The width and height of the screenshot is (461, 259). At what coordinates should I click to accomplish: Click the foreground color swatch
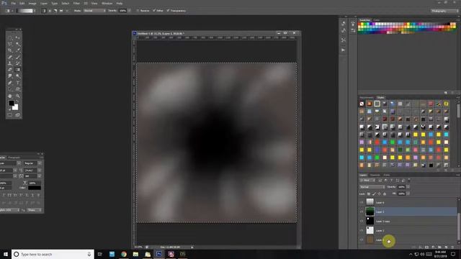[x=11, y=103]
